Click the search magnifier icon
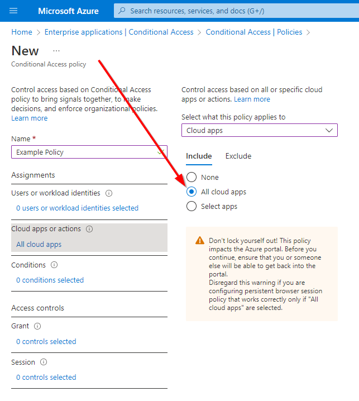The image size is (359, 401). pyautogui.click(x=122, y=11)
